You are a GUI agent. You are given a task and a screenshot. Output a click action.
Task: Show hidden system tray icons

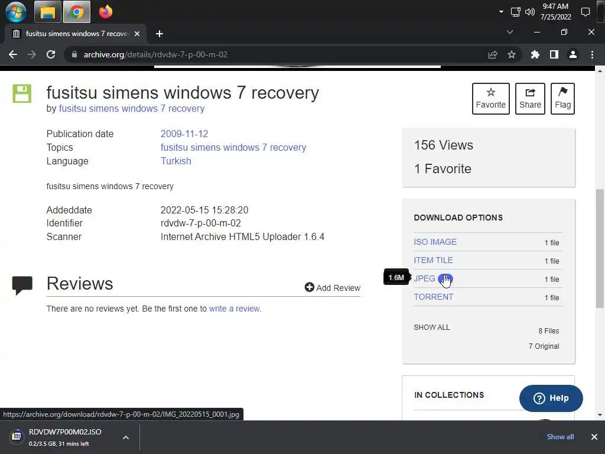(501, 12)
